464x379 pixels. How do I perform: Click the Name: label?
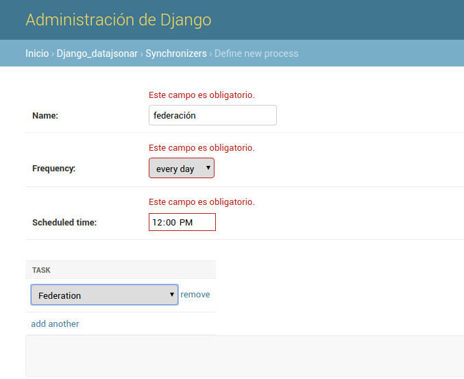click(45, 115)
